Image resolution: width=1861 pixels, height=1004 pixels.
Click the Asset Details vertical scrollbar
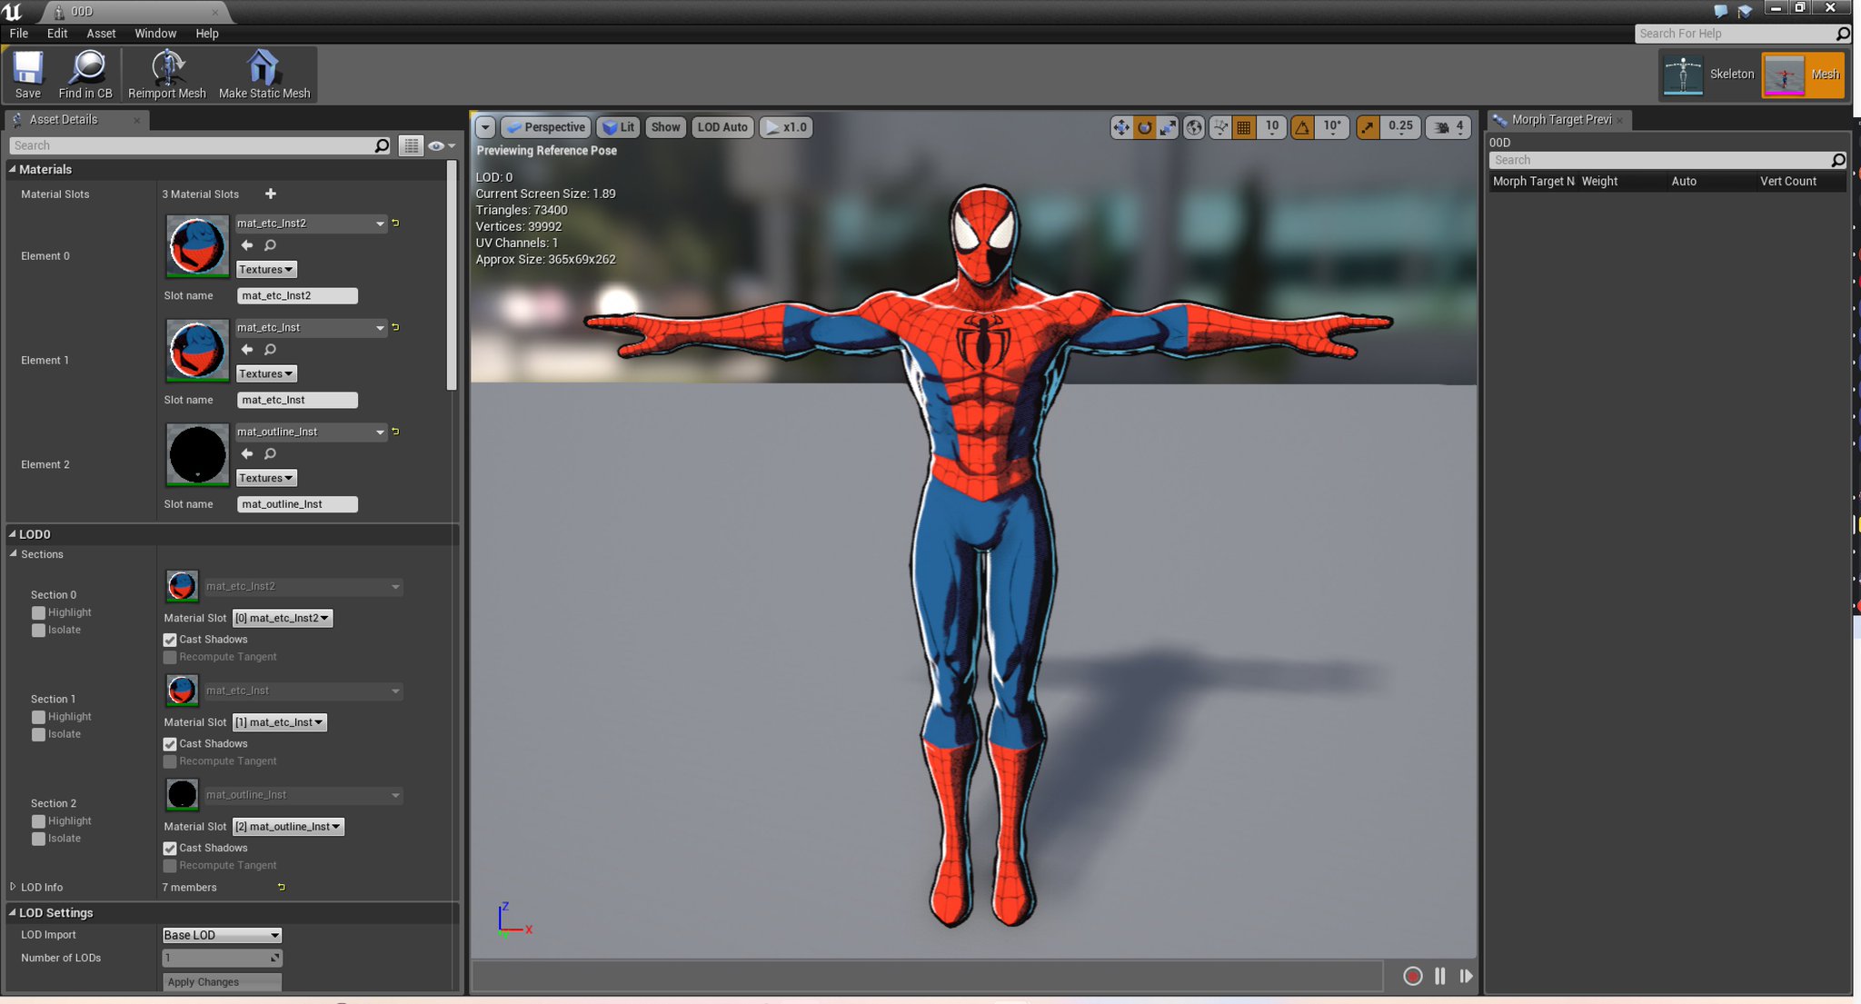tap(452, 277)
